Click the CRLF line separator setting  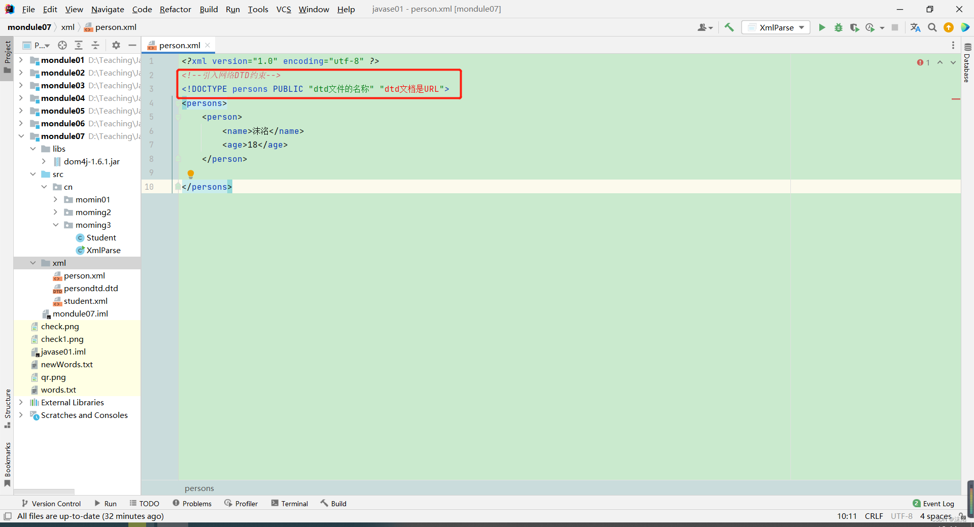(x=874, y=516)
